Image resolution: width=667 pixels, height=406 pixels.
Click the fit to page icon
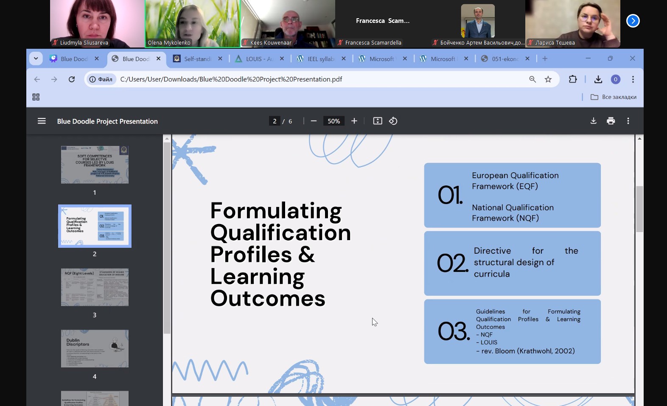(378, 121)
